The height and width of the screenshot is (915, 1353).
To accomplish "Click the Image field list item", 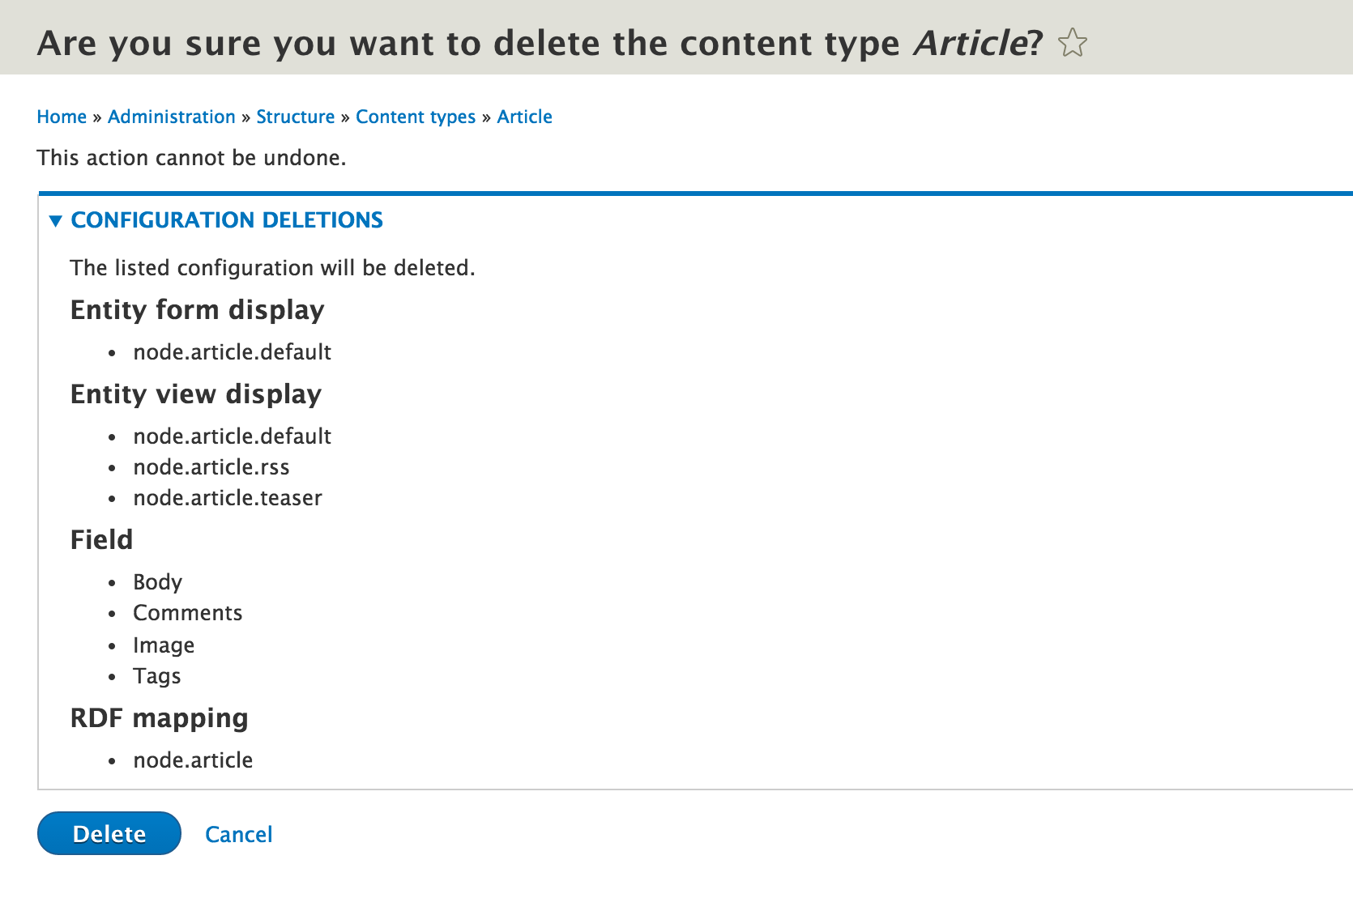I will click(164, 645).
